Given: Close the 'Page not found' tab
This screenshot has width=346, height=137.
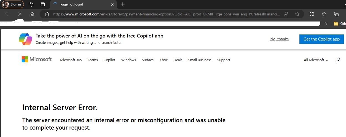Looking at the screenshot, I should click(112, 4).
